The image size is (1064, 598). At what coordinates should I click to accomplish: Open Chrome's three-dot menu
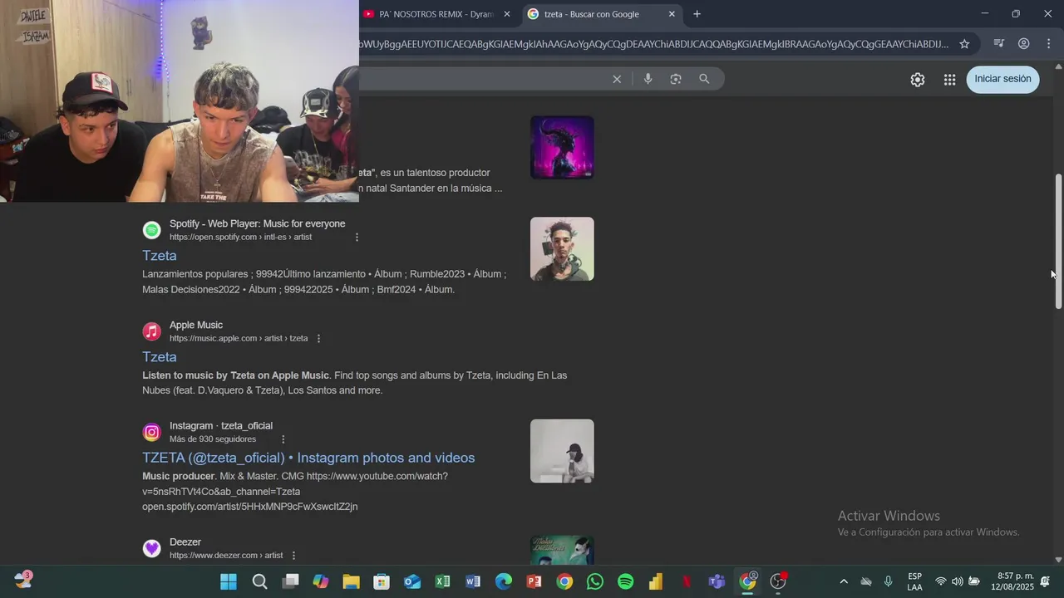click(x=1049, y=44)
